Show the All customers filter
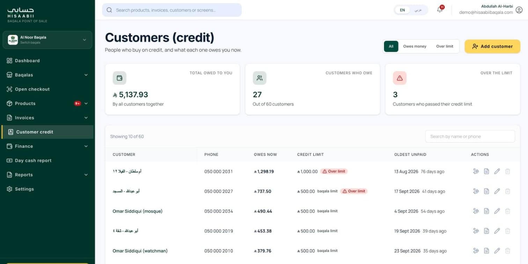 point(391,46)
